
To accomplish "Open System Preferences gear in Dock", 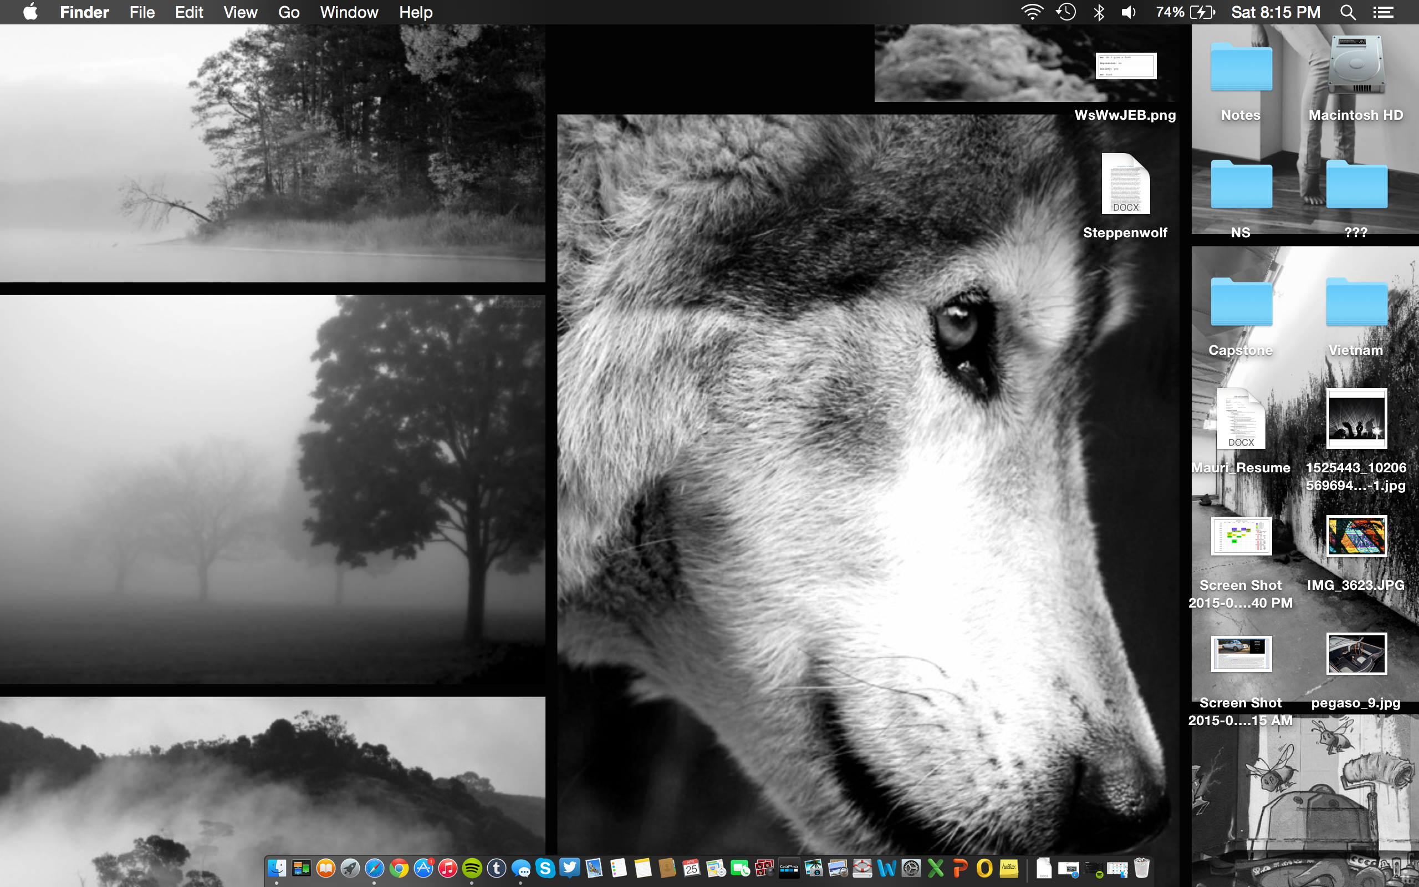I will coord(911,868).
